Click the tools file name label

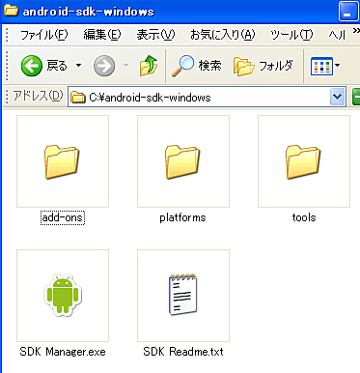304,217
